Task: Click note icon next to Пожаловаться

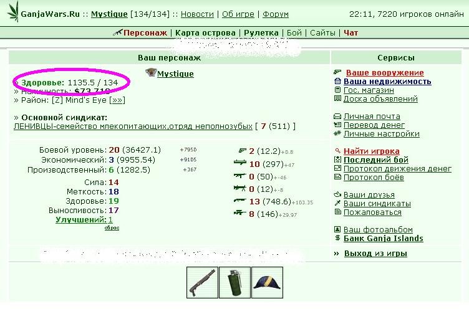Action: point(337,212)
